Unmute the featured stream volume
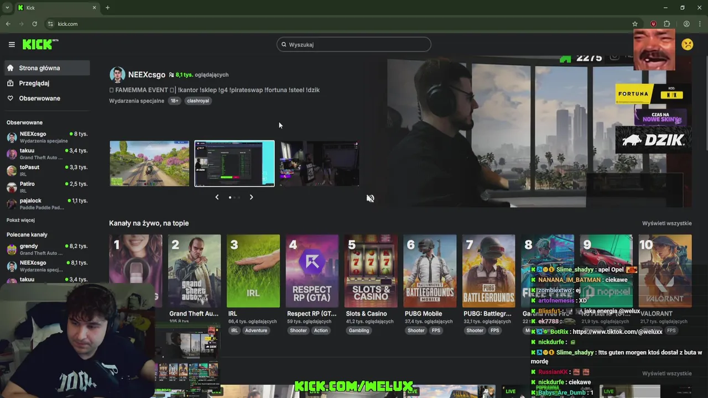 click(x=370, y=198)
